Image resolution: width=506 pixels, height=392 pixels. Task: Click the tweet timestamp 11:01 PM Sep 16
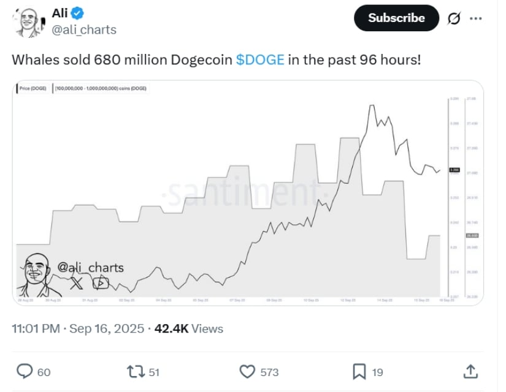(78, 329)
